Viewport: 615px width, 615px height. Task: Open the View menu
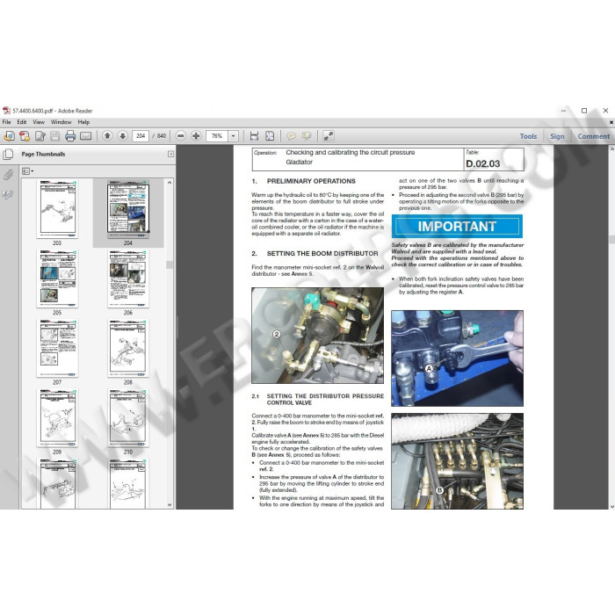(x=39, y=122)
